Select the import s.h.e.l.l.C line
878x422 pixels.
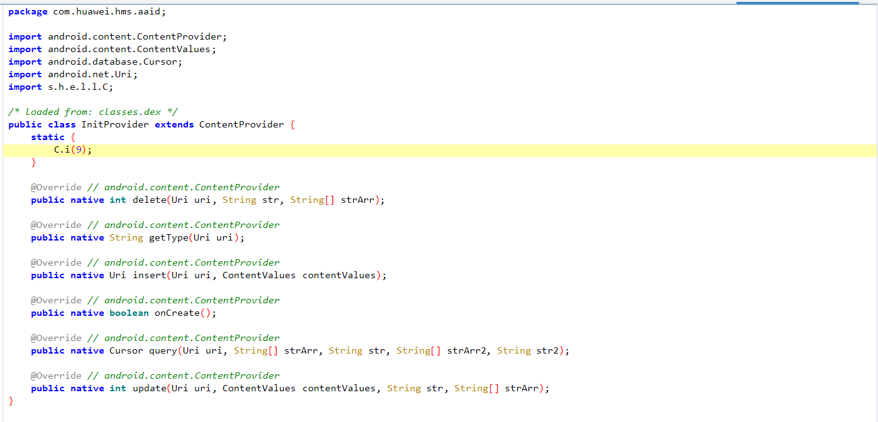61,87
